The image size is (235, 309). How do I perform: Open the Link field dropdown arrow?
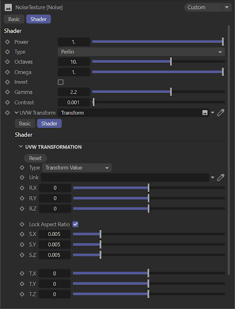213,177
